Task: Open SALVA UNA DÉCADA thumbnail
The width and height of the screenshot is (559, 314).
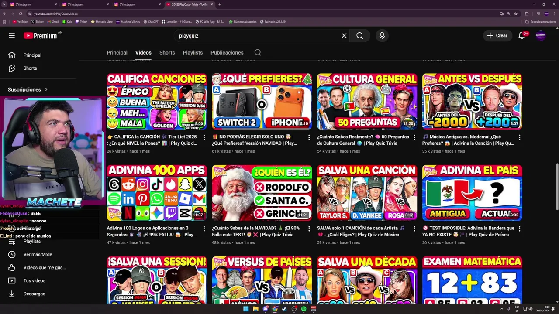Action: (367, 280)
